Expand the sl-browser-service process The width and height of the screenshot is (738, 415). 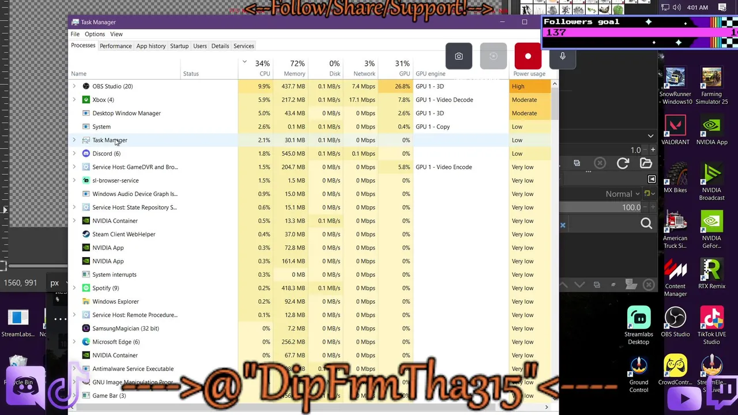click(x=74, y=180)
